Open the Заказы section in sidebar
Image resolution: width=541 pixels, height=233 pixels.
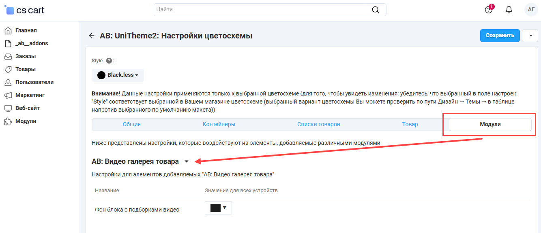[x=25, y=56]
